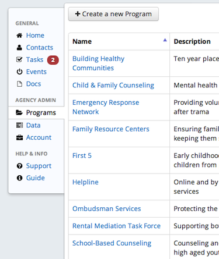219x259 pixels.
Task: Select Emergency Response Network program
Action: [x=106, y=107]
